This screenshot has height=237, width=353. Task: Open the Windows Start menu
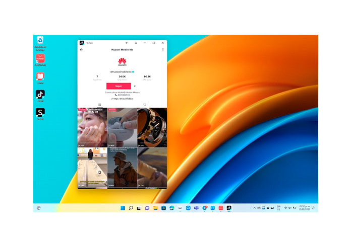click(x=123, y=208)
